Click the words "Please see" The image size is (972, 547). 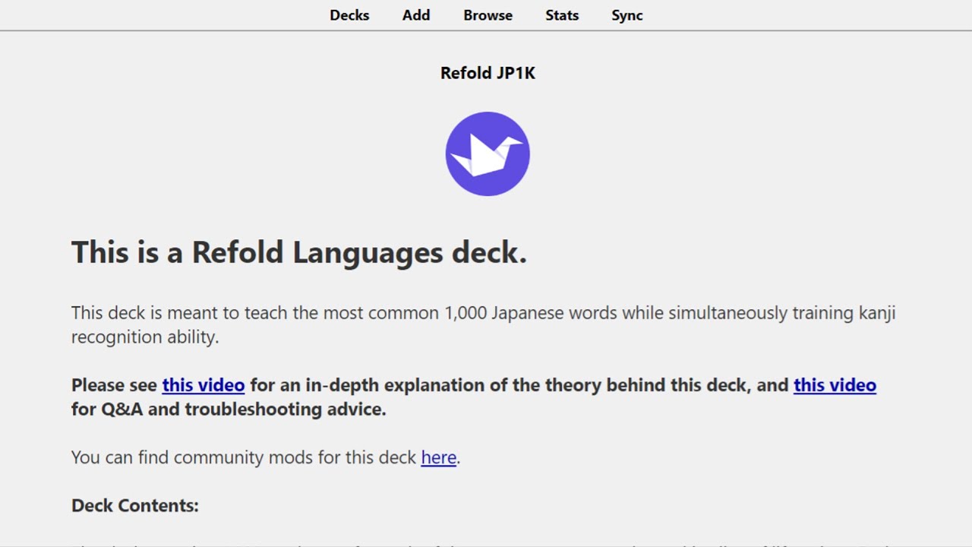point(114,385)
